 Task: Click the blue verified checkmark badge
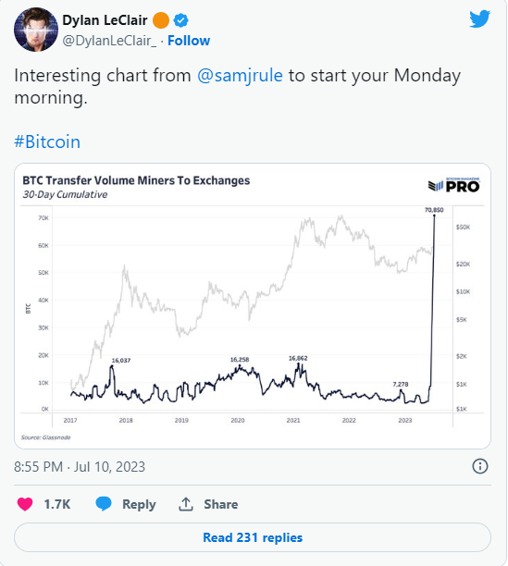[x=180, y=20]
